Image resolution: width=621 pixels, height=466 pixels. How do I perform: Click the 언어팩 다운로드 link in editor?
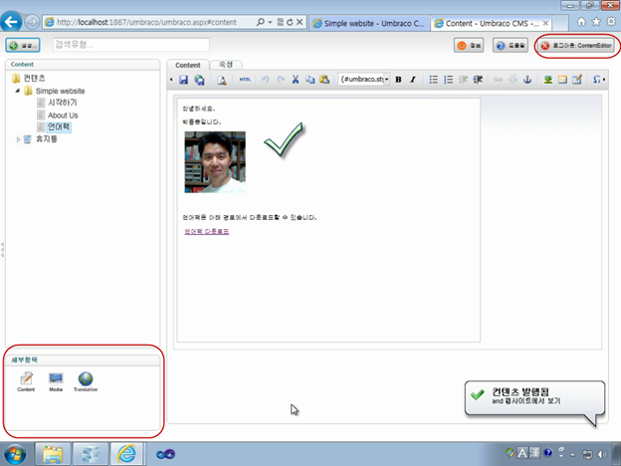206,231
